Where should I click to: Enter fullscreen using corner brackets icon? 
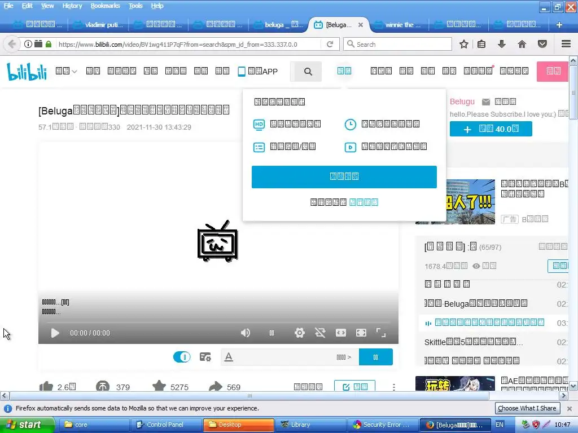[381, 333]
